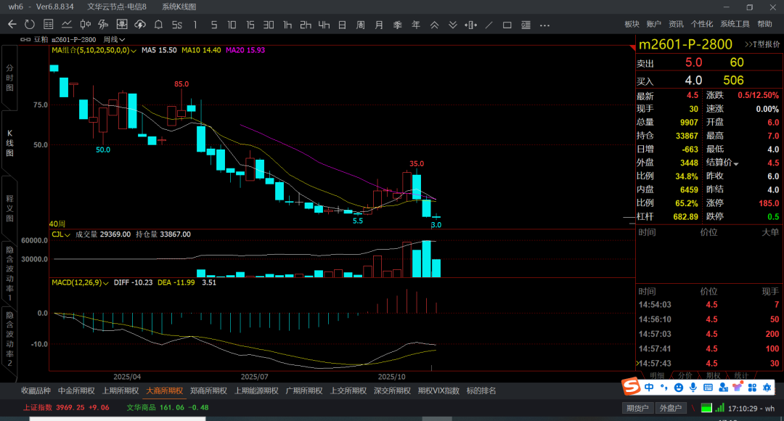Toggle the 期货户 futures account button

click(637, 408)
